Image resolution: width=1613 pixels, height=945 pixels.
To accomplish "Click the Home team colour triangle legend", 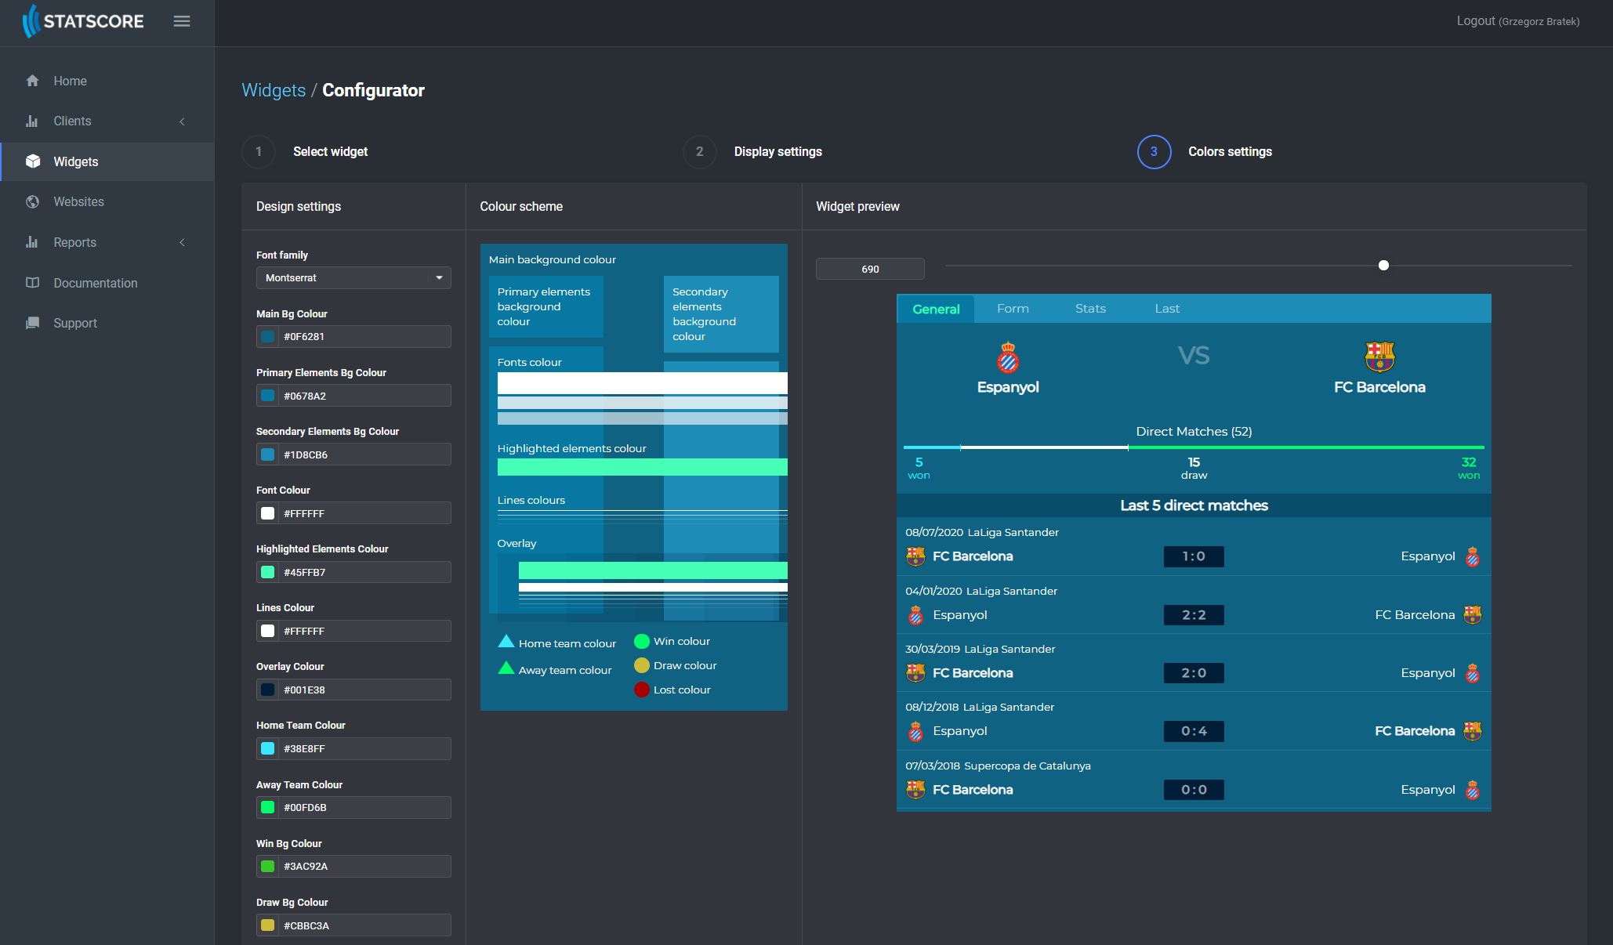I will tap(506, 642).
